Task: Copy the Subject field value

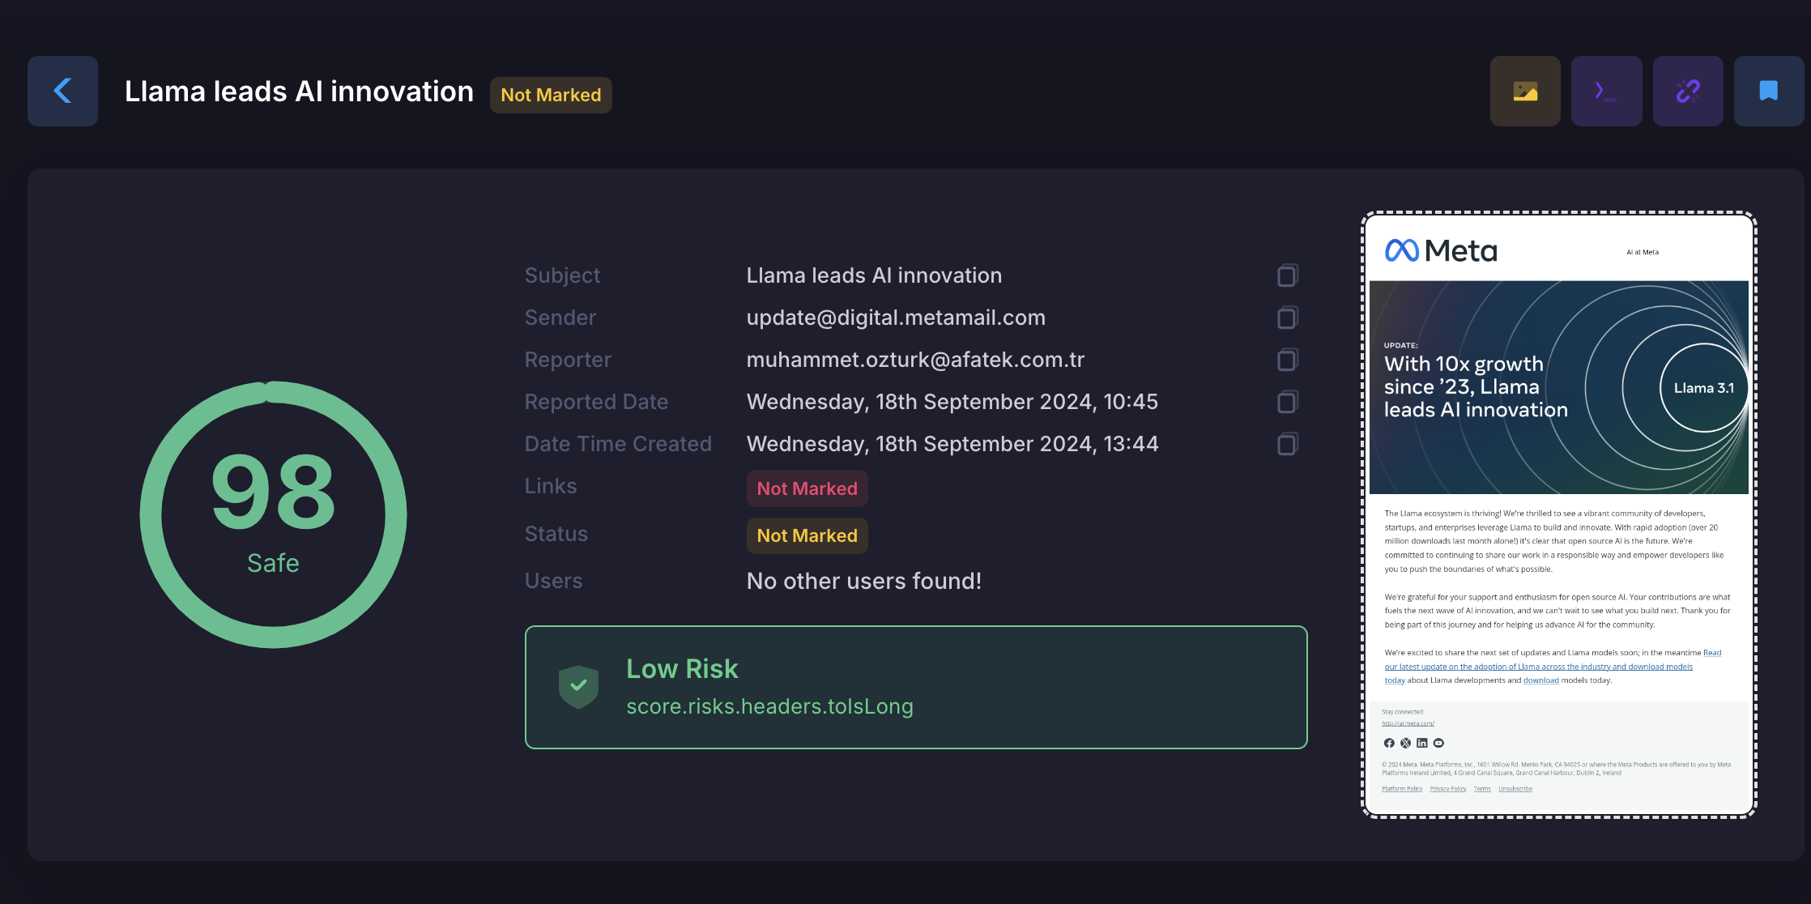Action: (x=1287, y=275)
